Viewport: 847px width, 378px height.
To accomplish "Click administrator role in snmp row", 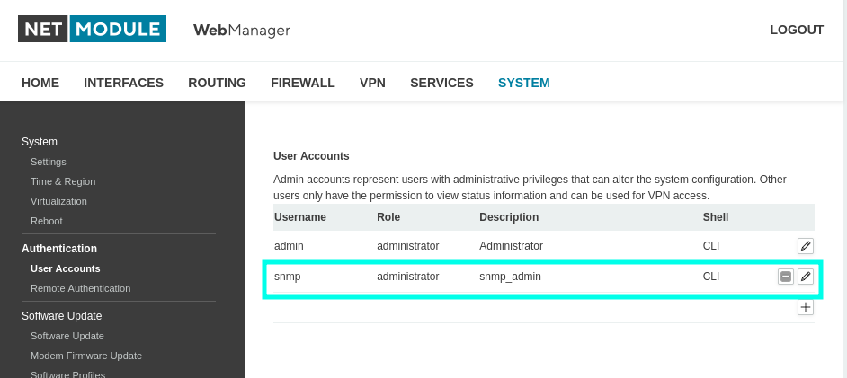I will point(408,277).
